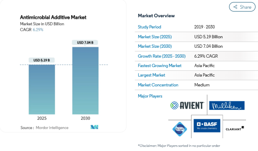Select the 2025 bar in chart
Viewport: 258px width, 151px height.
pos(42,89)
